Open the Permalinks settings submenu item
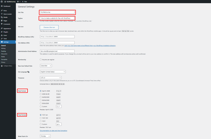211x139 pixels. click(4, 60)
